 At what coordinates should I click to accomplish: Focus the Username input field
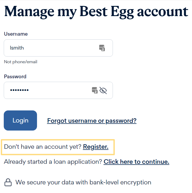click(54, 48)
